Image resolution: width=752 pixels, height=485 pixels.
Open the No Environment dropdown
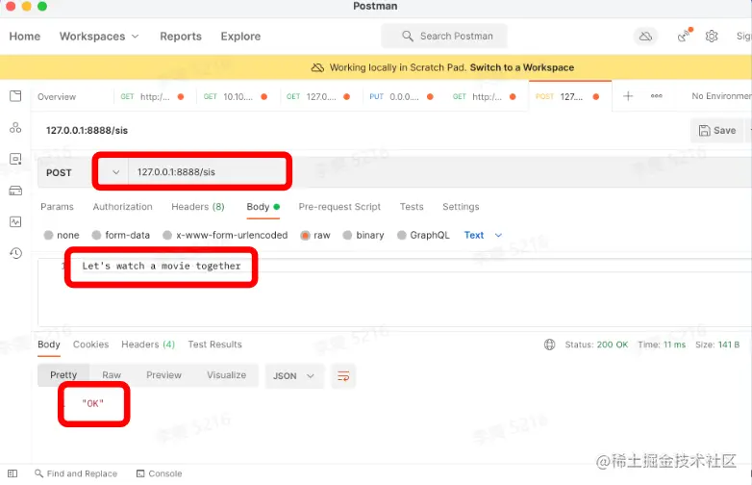click(721, 96)
